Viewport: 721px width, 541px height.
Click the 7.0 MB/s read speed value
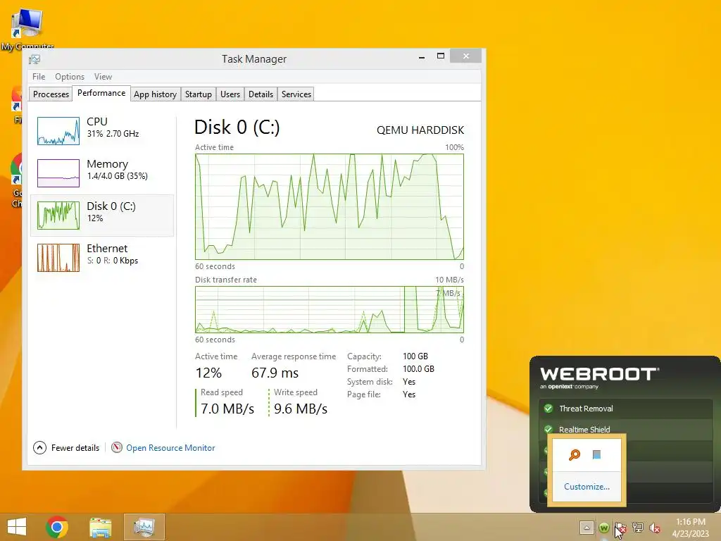point(227,409)
